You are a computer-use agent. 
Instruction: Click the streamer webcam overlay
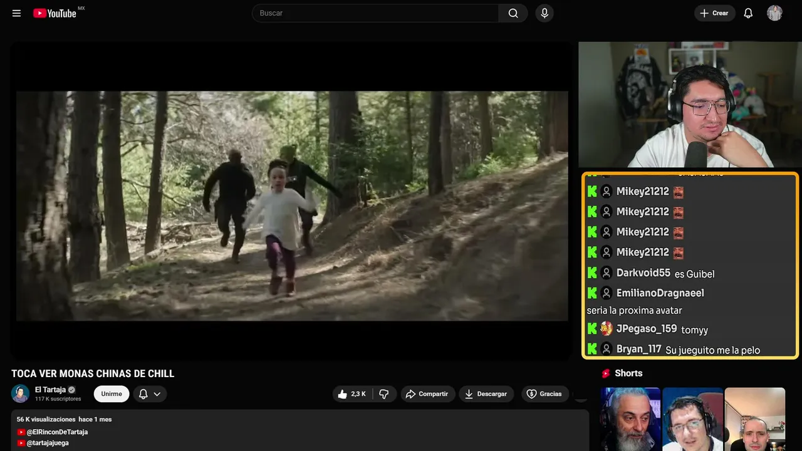click(690, 105)
